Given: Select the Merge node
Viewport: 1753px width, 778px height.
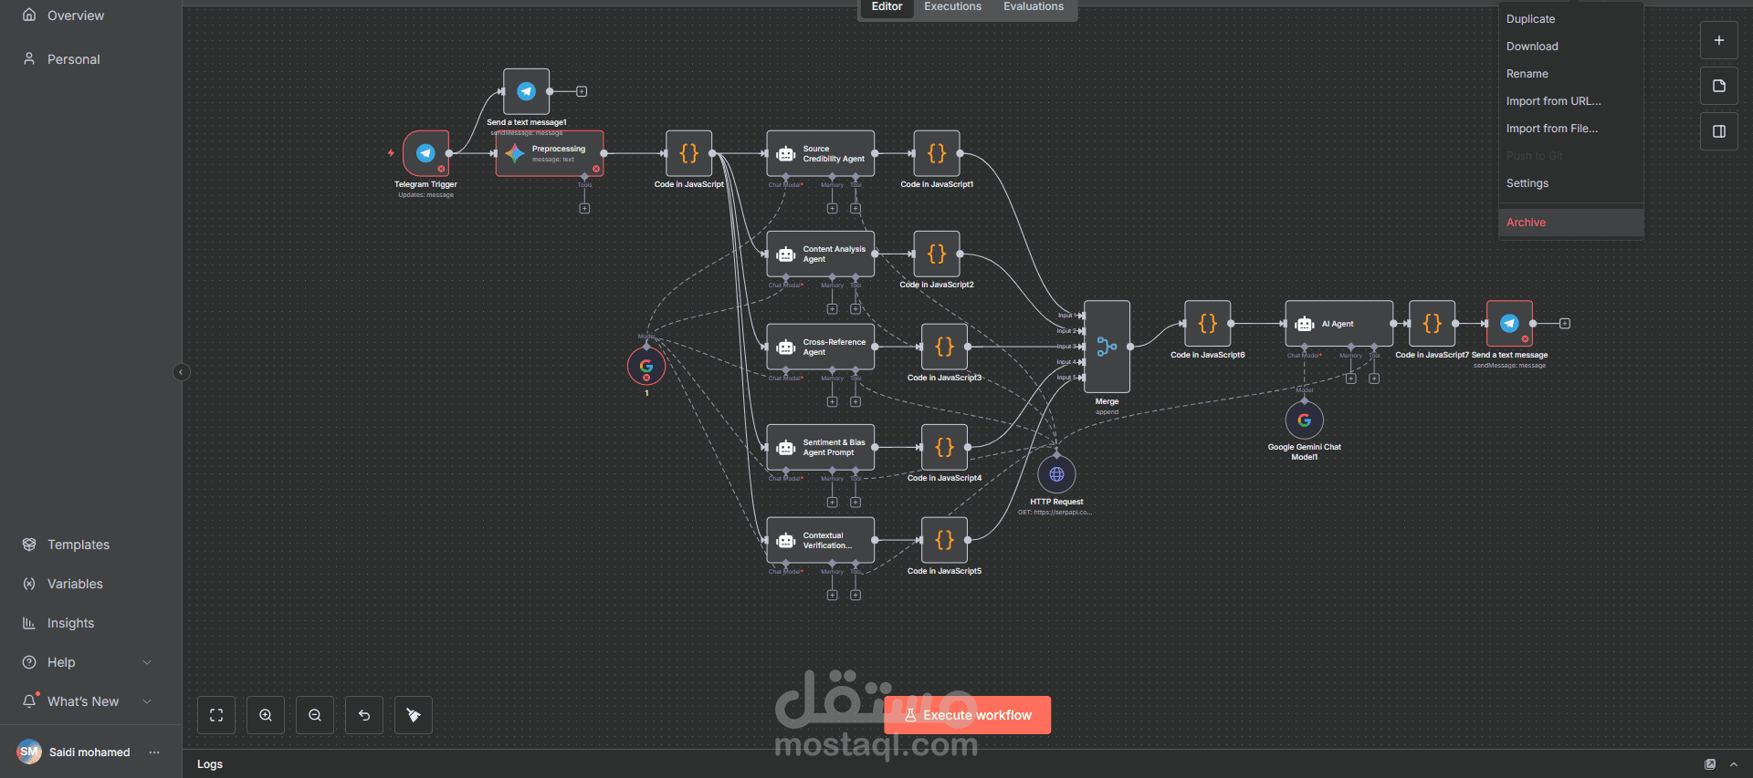Looking at the screenshot, I should (1107, 347).
